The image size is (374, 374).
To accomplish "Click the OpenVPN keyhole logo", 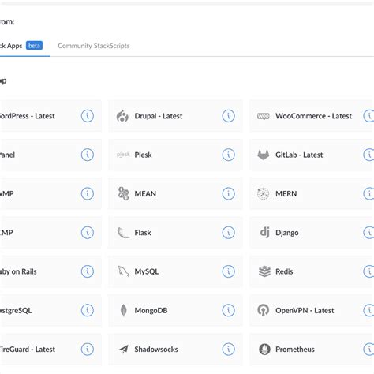I will (x=264, y=310).
